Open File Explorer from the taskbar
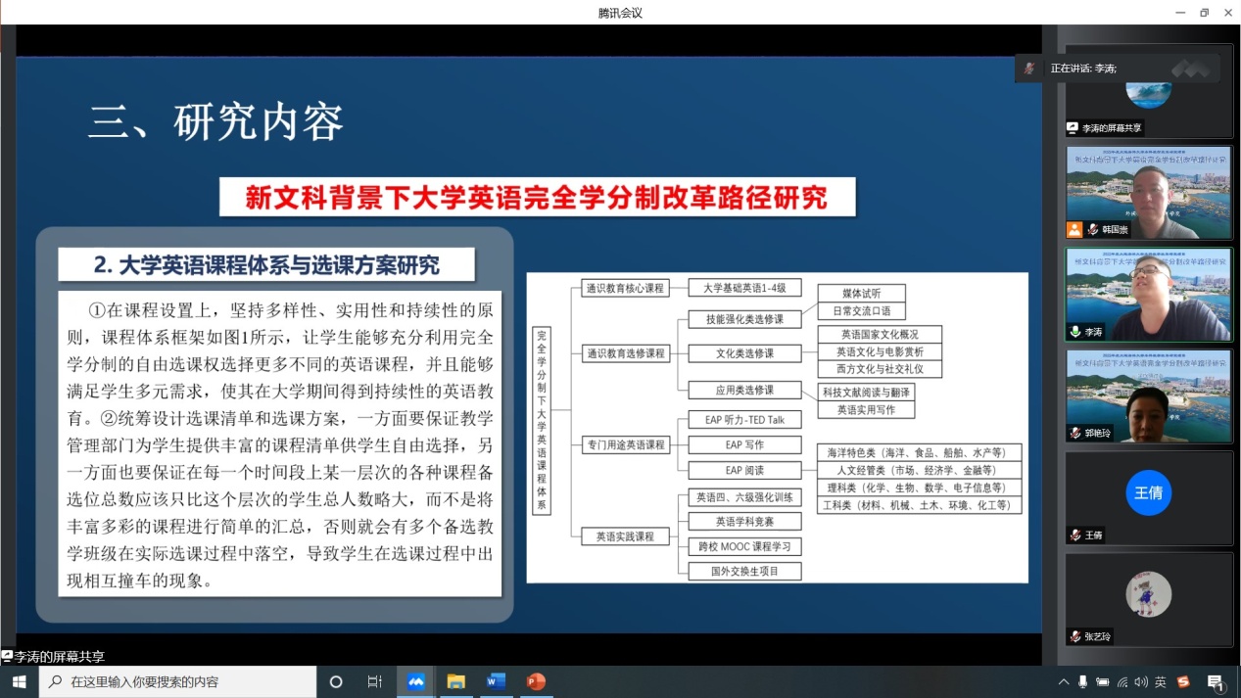1241x698 pixels. pos(455,681)
